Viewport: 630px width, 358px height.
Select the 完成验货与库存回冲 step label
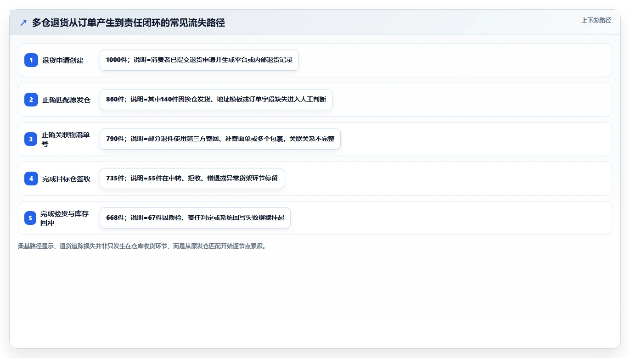click(x=65, y=218)
